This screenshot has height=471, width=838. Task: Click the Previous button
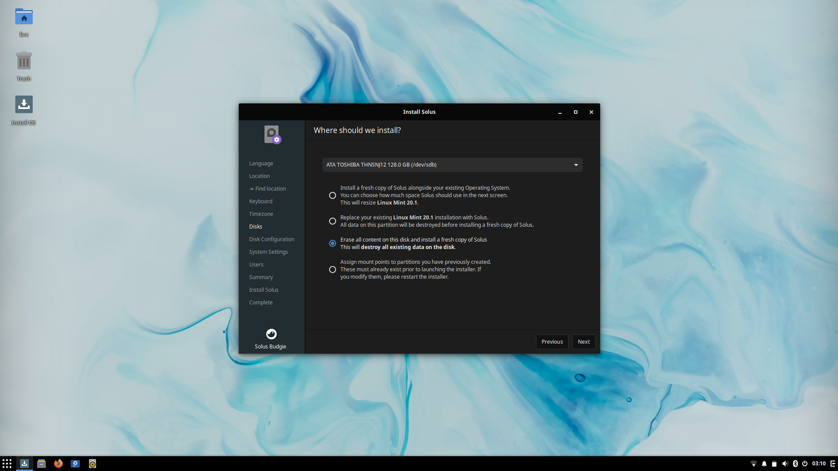click(552, 342)
